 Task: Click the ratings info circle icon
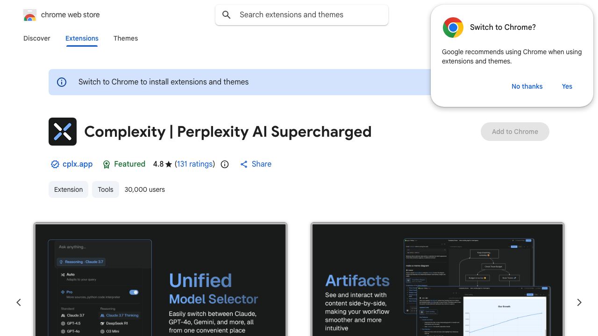click(225, 164)
